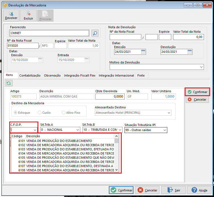Minimize the Devolução de Mercadoria window
Screen dimensions: 214x197
pos(188,5)
